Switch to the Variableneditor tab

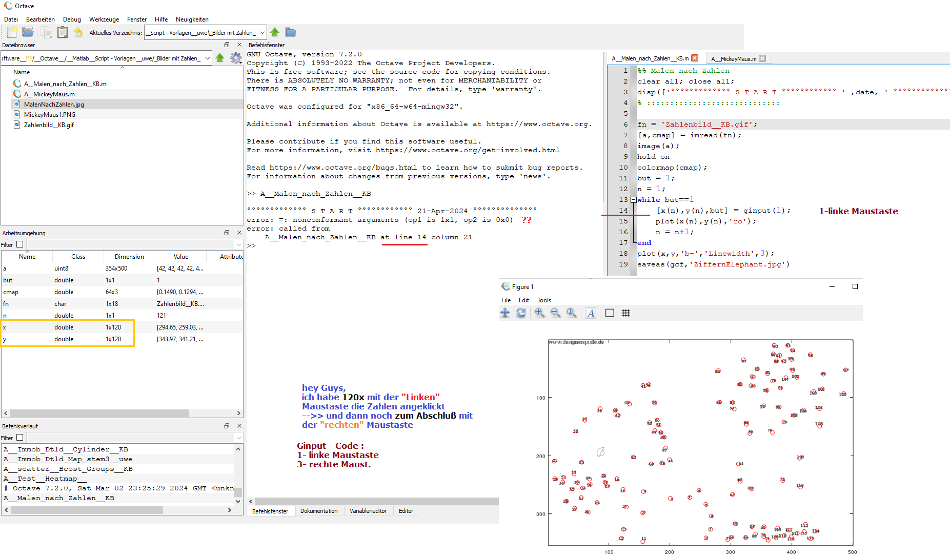[368, 511]
